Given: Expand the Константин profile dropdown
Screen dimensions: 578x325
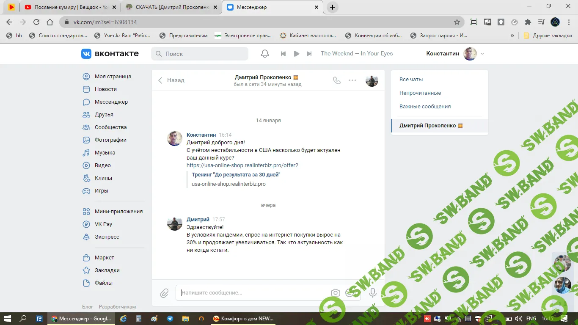Looking at the screenshot, I should coord(482,54).
